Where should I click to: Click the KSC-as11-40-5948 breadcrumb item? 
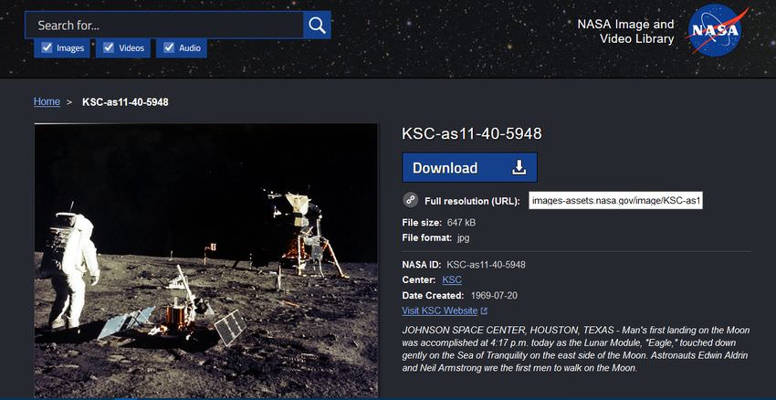125,102
